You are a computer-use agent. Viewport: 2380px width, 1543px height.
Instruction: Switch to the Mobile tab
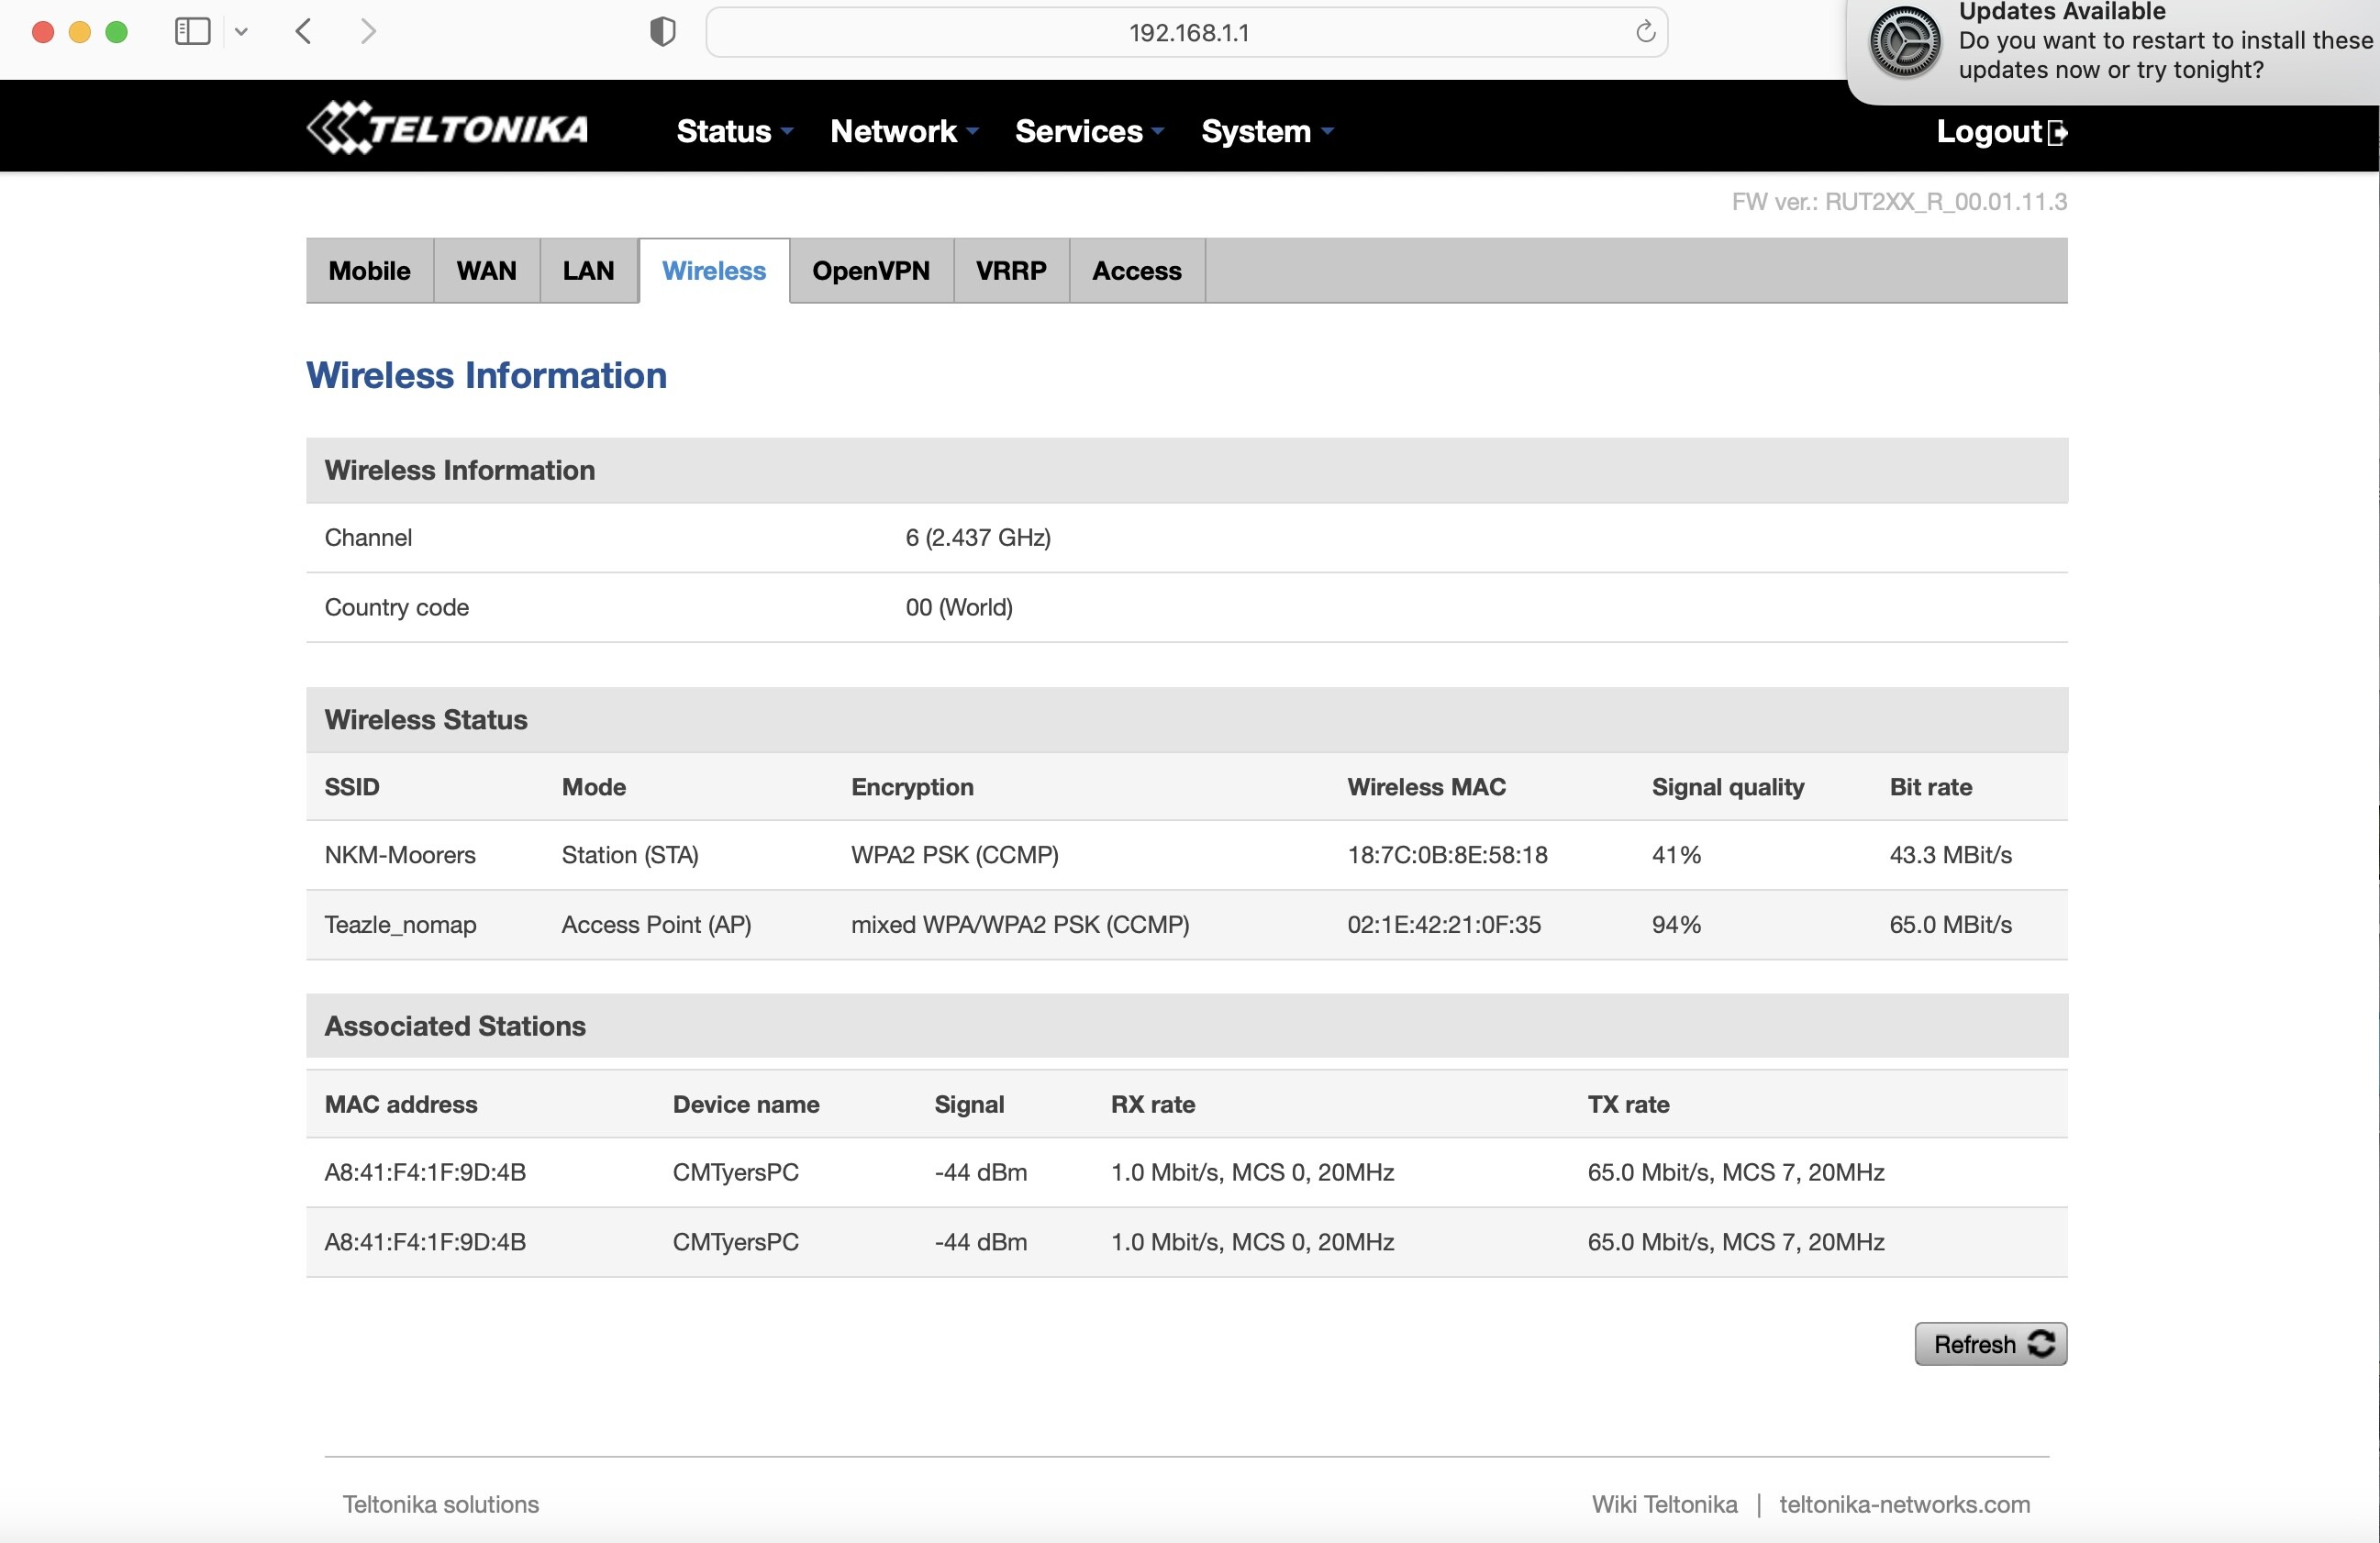pyautogui.click(x=369, y=270)
